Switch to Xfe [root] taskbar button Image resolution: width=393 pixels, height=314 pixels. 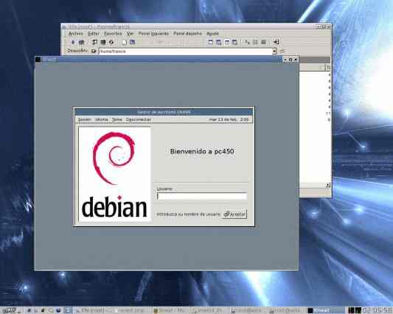pyautogui.click(x=92, y=310)
